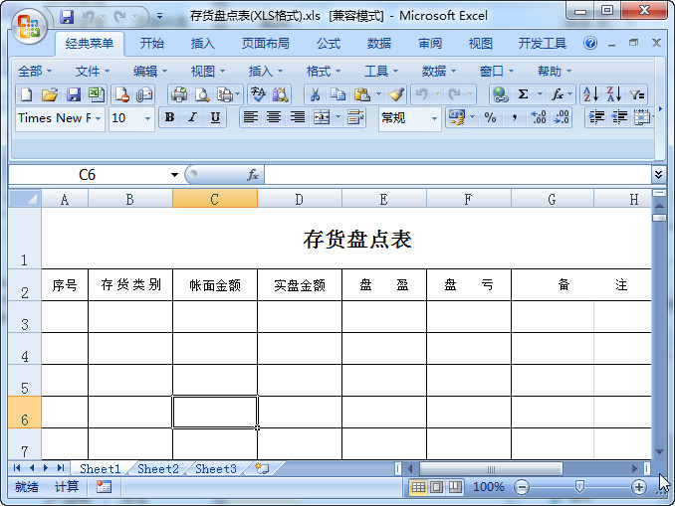Click the print icon in the toolbar

coord(179,94)
